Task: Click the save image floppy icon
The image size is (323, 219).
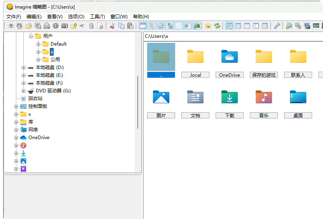Action: pyautogui.click(x=38, y=26)
